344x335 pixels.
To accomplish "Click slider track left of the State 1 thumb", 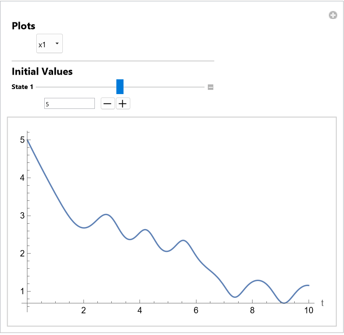I will 76,87.
